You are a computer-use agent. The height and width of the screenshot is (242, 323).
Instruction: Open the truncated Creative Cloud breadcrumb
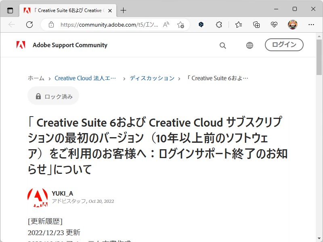coord(85,78)
